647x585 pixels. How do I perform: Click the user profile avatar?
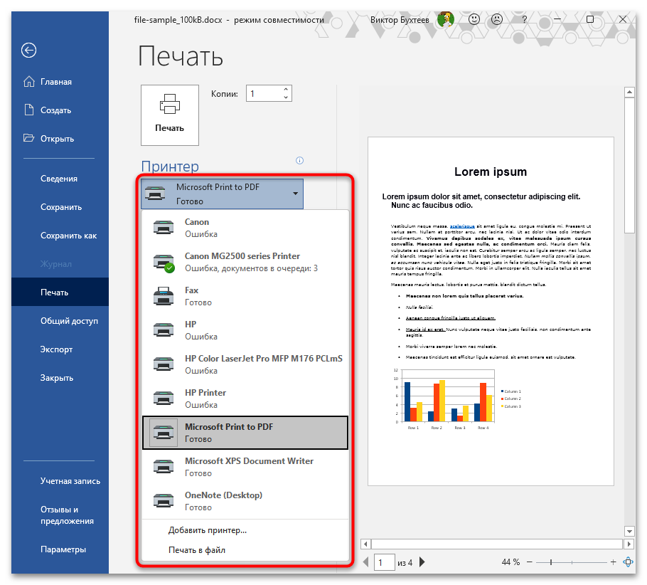click(446, 19)
